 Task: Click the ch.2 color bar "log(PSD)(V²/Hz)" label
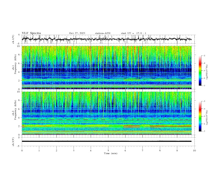point(207,118)
